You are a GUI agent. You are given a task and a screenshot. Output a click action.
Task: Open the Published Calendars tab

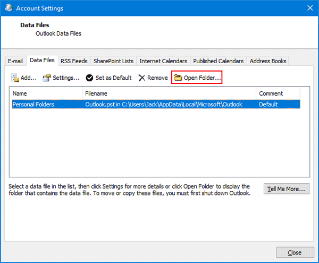[x=219, y=61]
